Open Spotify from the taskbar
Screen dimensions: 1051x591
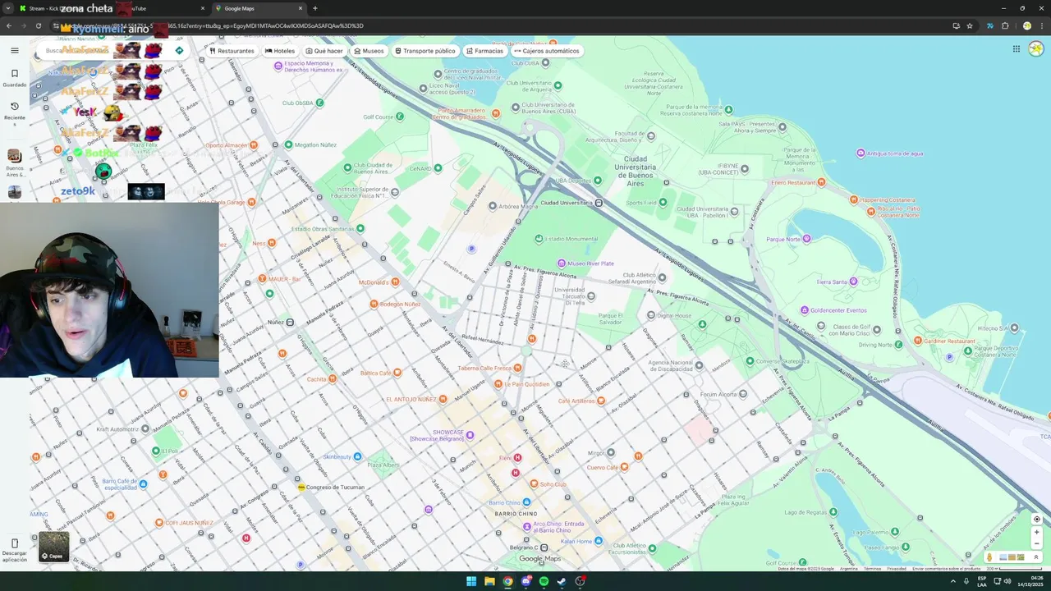[x=544, y=581]
